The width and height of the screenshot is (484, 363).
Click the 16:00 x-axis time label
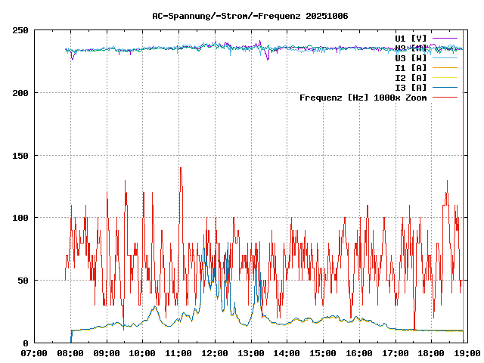pos(358,353)
